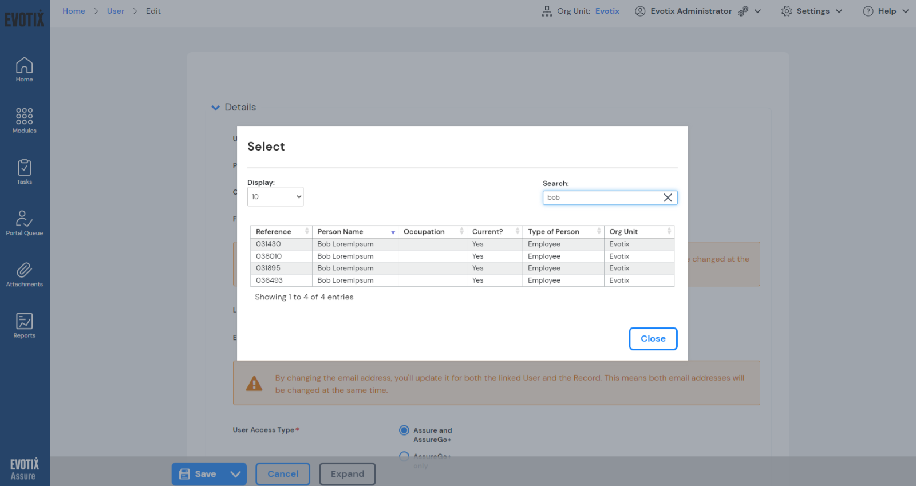916x486 pixels.
Task: Click the Evotix org unit link
Action: point(607,11)
